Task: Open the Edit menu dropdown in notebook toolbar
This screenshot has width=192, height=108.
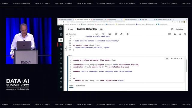Action: 103,34
